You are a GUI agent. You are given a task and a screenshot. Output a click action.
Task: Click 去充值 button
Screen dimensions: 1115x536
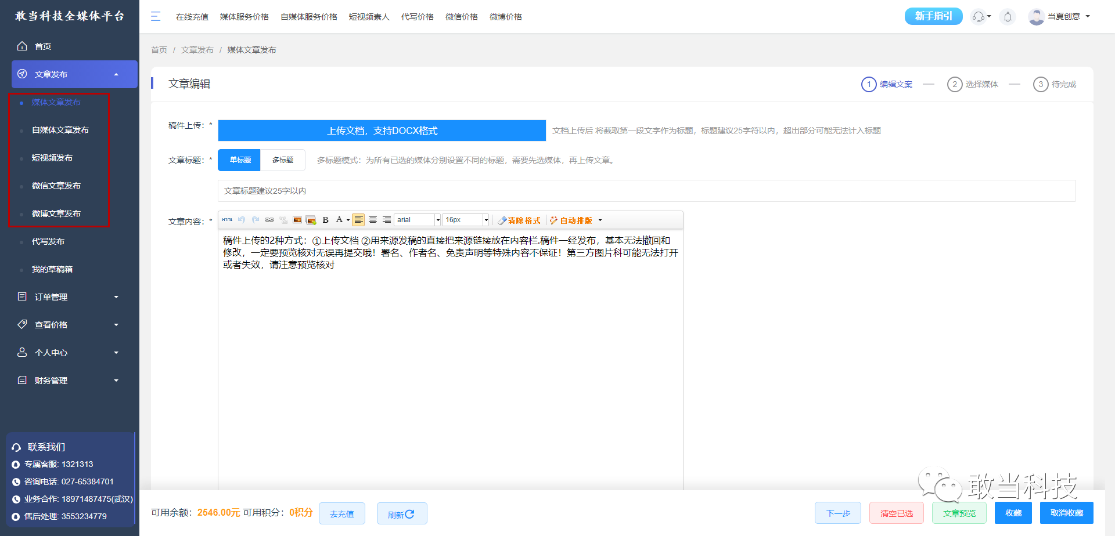coord(342,513)
